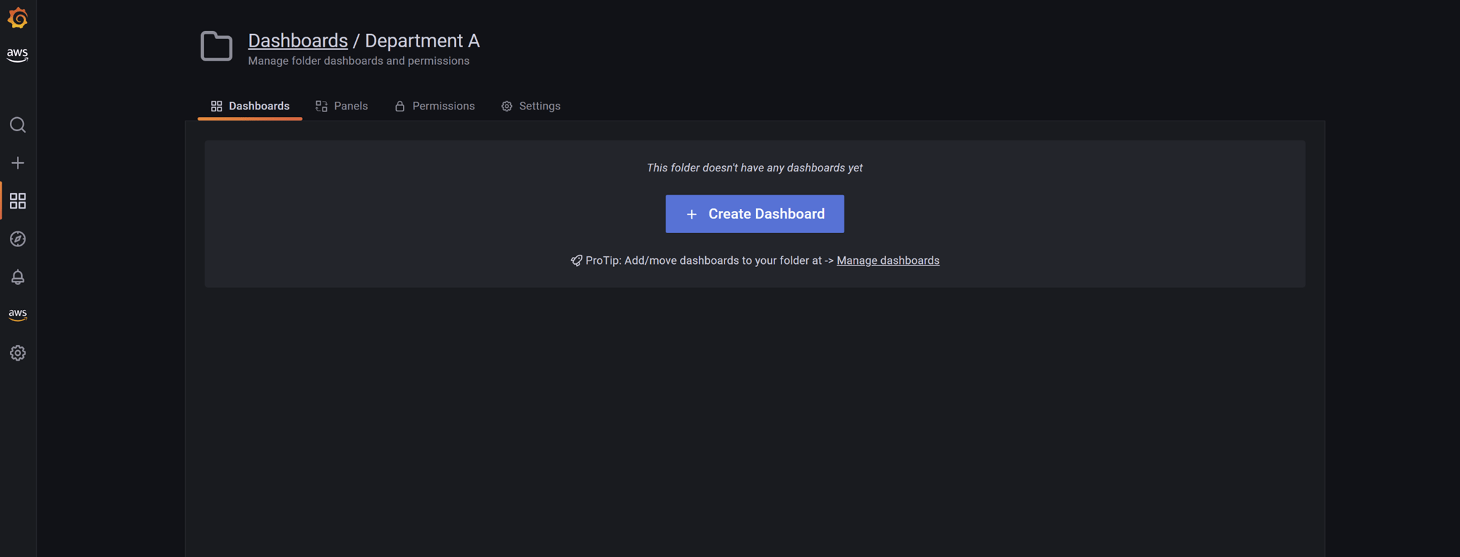Open Alerting via the bell icon
This screenshot has width=1460, height=557.
[18, 277]
